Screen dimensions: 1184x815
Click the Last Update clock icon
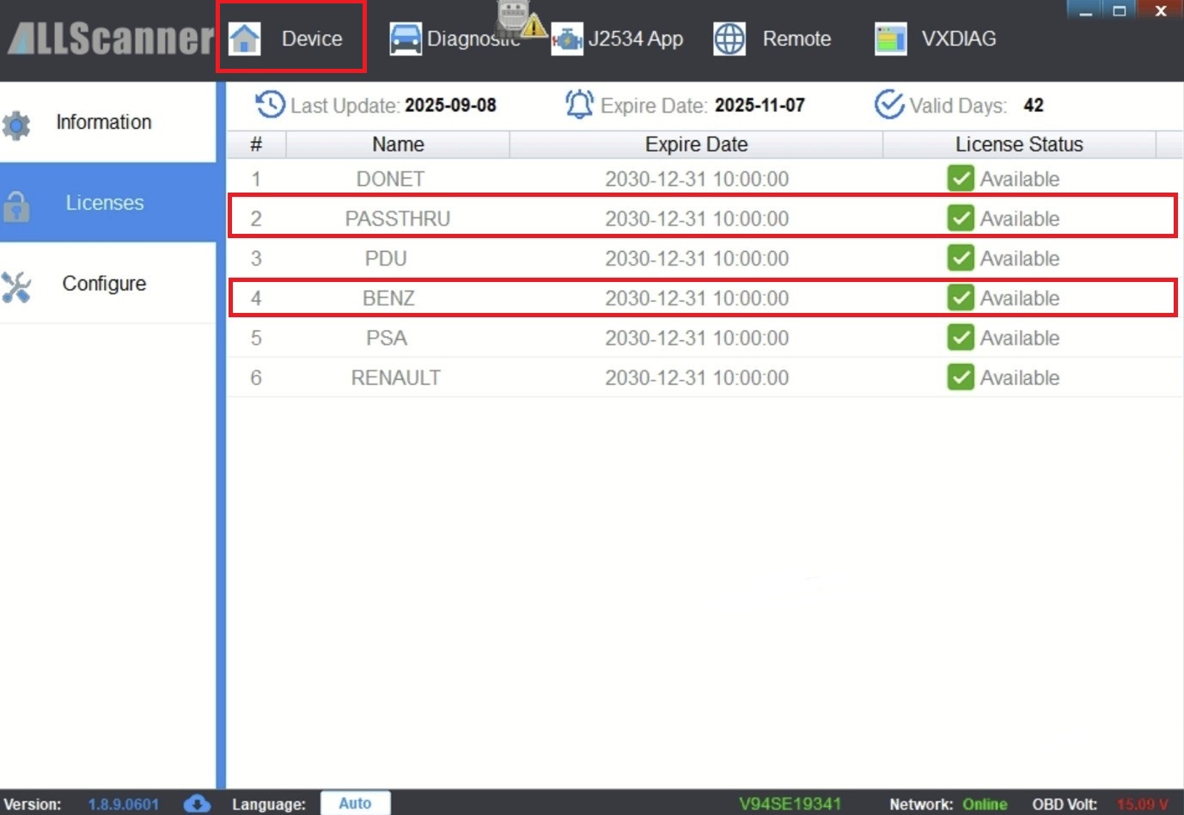270,105
